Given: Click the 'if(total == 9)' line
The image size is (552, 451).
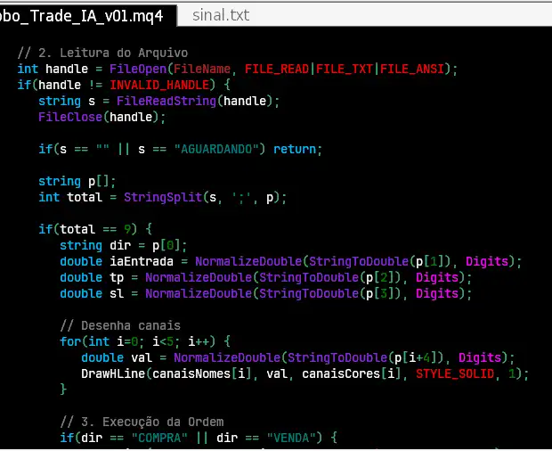Looking at the screenshot, I should point(95,229).
